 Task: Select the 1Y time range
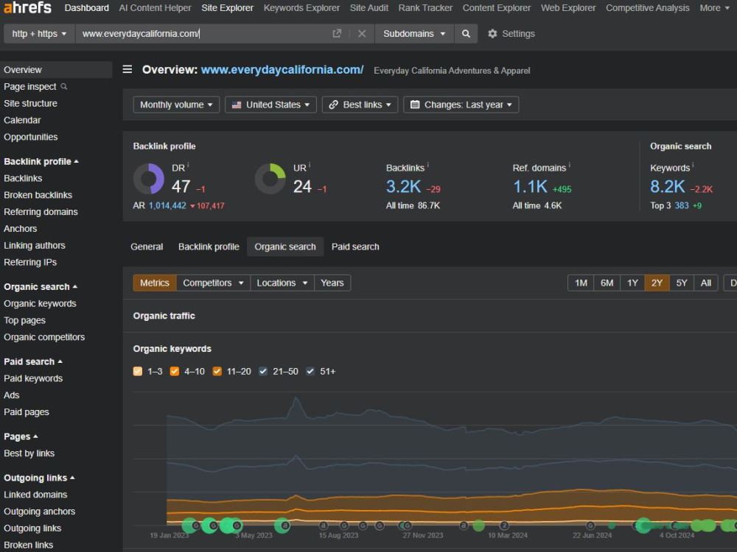(x=632, y=283)
